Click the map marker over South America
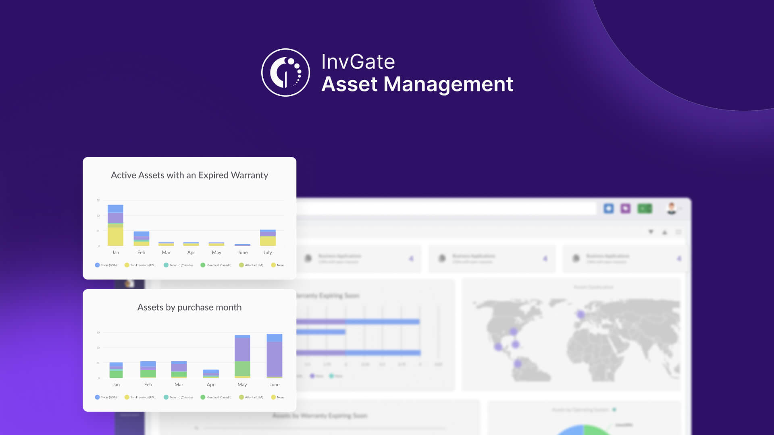 (518, 364)
